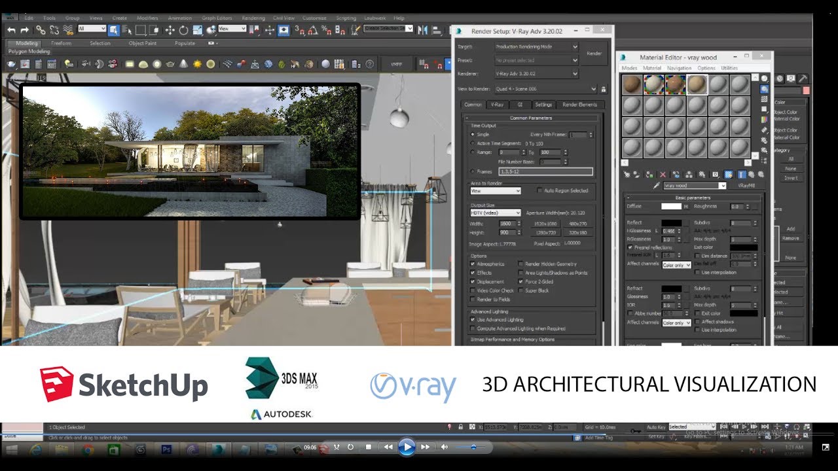The height and width of the screenshot is (471, 838).
Task: Activate the Select and Link tool
Action: pos(41,29)
